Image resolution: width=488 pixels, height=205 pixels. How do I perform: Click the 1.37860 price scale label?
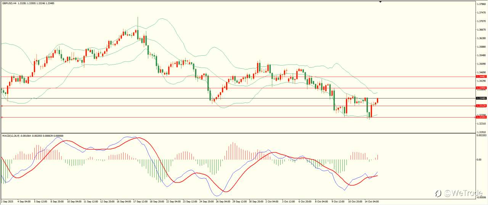[x=481, y=4]
